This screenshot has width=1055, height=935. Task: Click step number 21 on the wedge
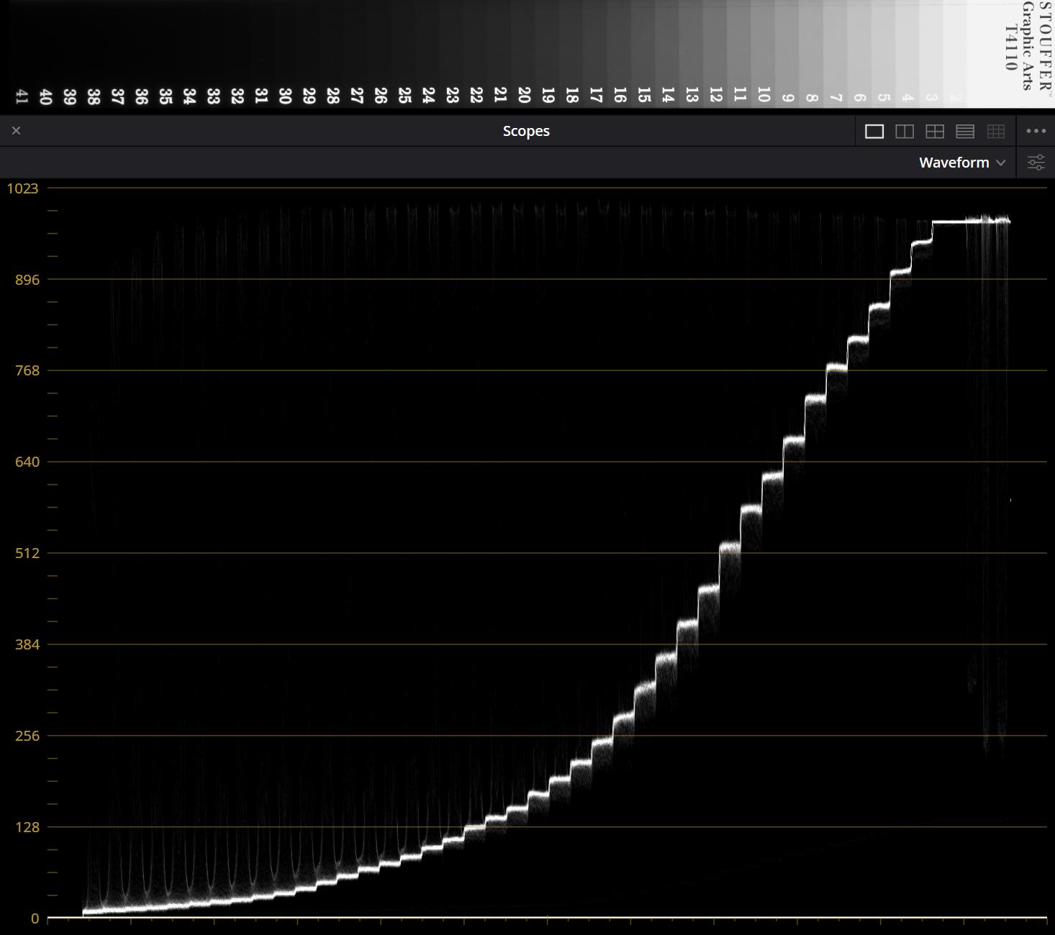click(x=500, y=95)
